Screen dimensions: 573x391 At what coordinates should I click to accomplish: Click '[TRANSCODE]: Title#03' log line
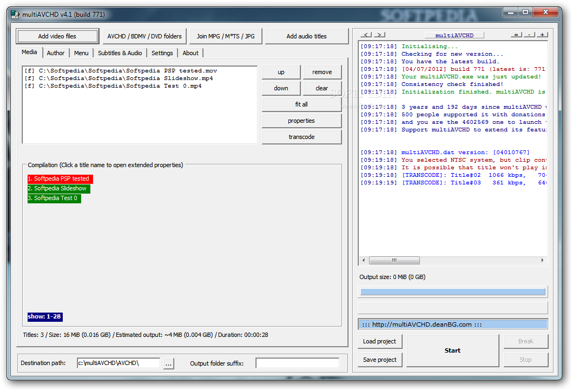pyautogui.click(x=453, y=183)
